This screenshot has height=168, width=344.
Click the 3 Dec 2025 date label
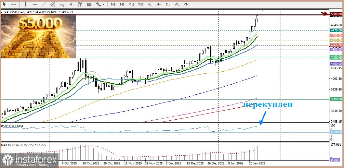coord(174,163)
